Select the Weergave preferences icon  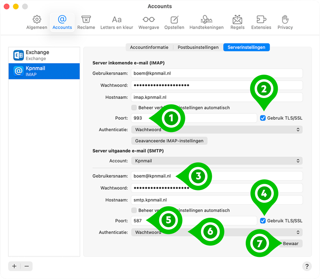point(149,22)
